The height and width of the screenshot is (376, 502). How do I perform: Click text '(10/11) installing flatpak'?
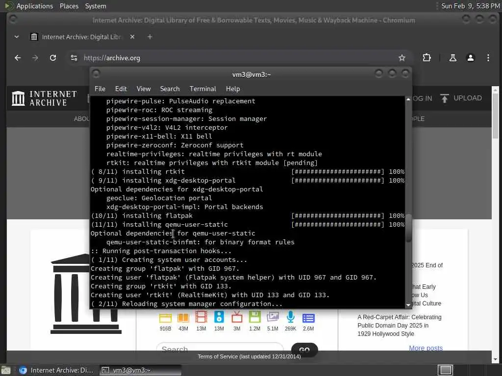pyautogui.click(x=142, y=216)
